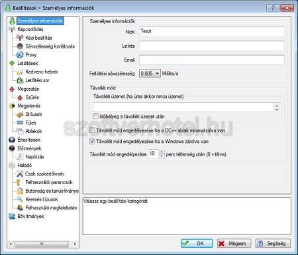This screenshot has width=298, height=255.
Task: Click the Kedvenc helyek folder icon
Action: [20, 72]
